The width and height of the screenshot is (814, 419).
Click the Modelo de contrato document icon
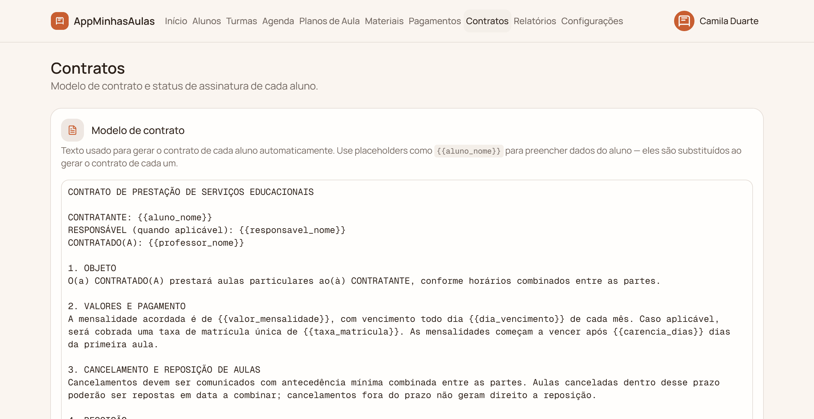pyautogui.click(x=72, y=130)
